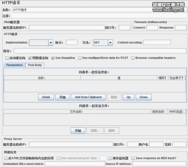Click the Response timeout field

(181, 28)
